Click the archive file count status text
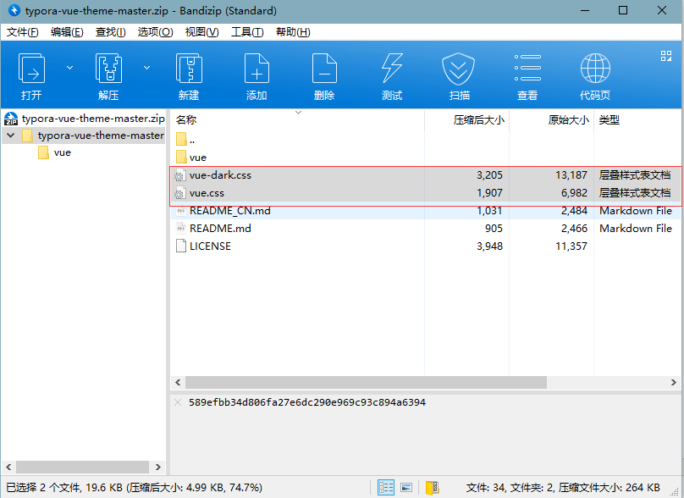This screenshot has height=498, width=684. coord(563,488)
